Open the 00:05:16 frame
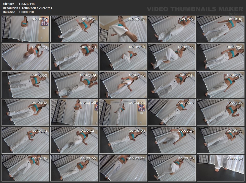Viewport: 246px width, 183px height. [x=221, y=112]
